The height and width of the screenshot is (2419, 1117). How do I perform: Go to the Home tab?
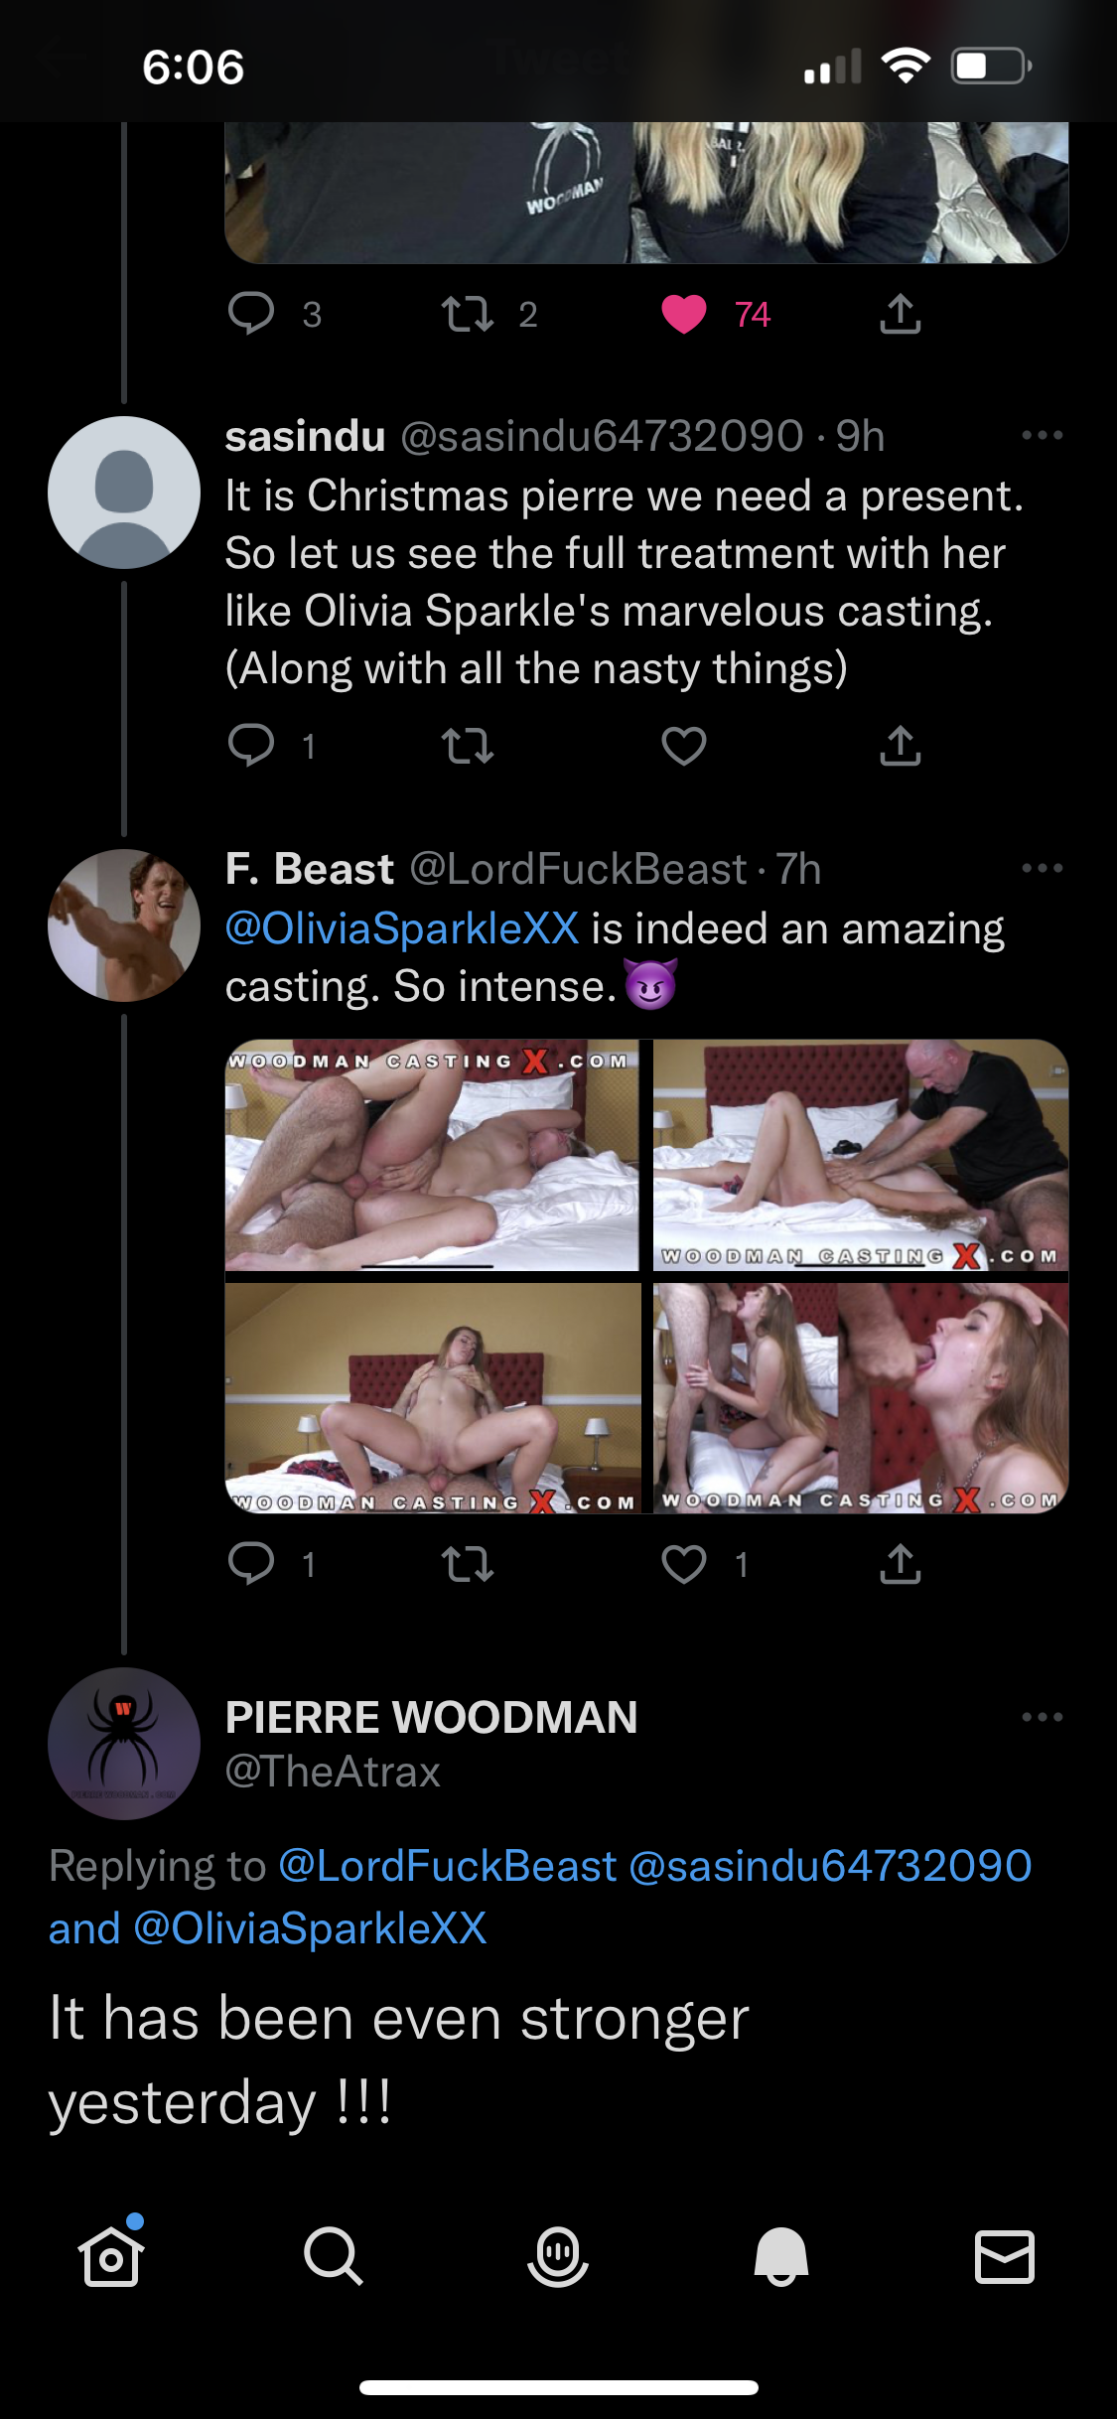click(x=110, y=2256)
